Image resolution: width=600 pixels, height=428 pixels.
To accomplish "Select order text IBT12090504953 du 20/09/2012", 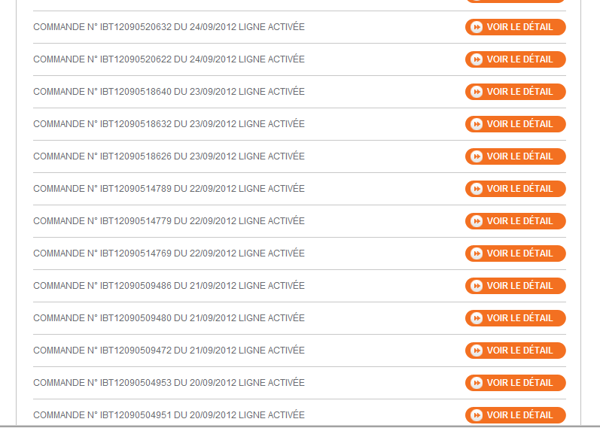I will [169, 383].
